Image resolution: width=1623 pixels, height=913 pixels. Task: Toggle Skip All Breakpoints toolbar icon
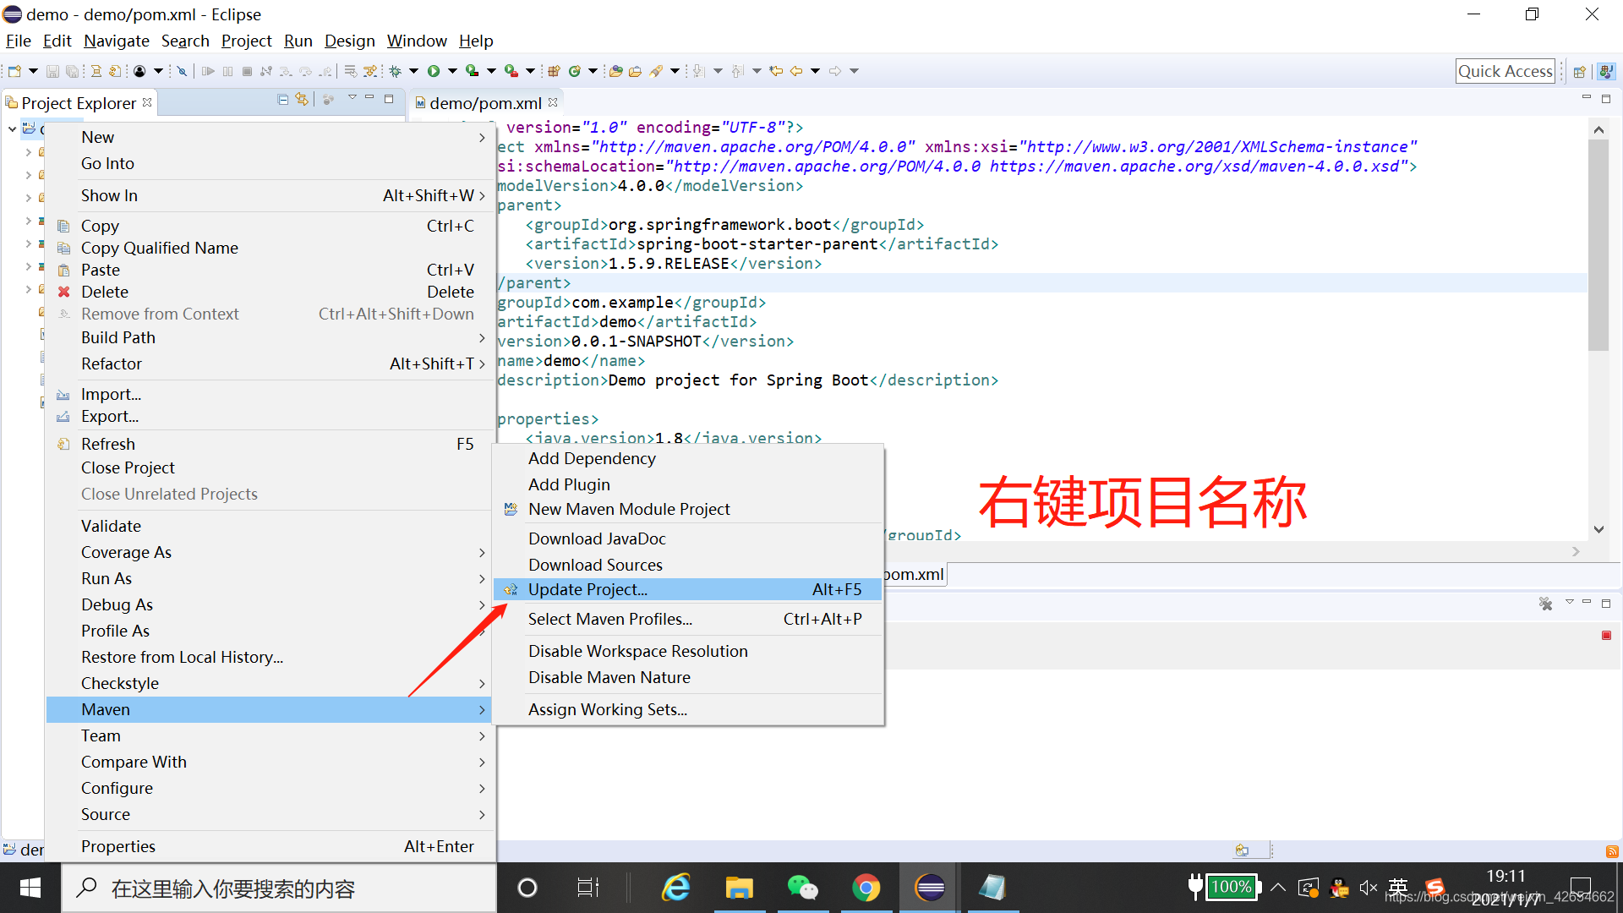click(182, 71)
